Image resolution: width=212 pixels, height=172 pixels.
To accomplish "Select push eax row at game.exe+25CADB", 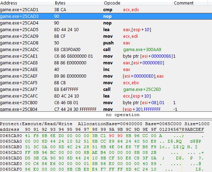I will (106, 43).
